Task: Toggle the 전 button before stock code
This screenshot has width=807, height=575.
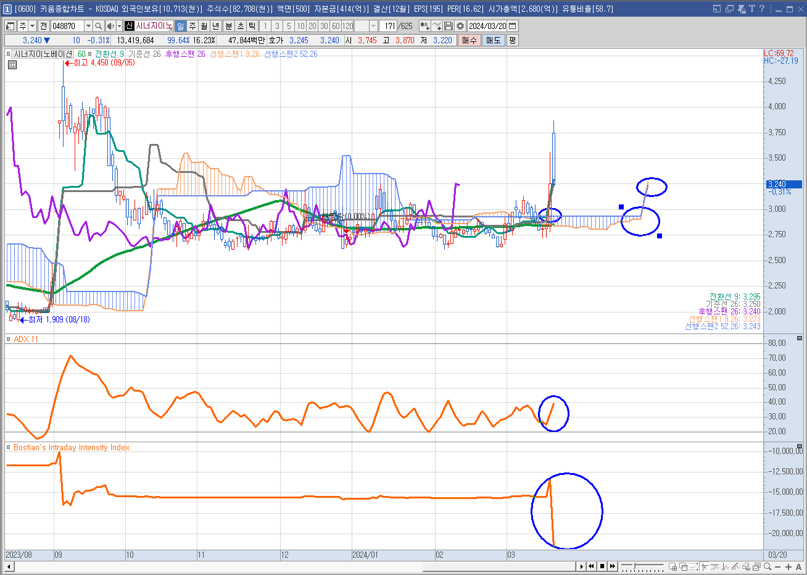Action: 43,26
